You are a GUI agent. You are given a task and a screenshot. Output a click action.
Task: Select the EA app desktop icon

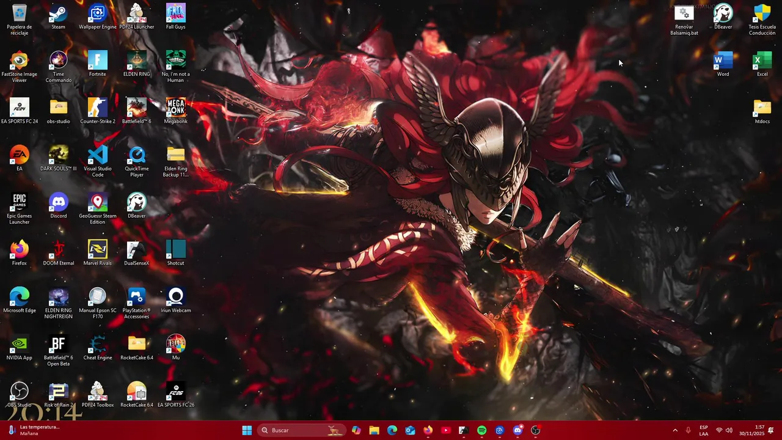click(19, 158)
